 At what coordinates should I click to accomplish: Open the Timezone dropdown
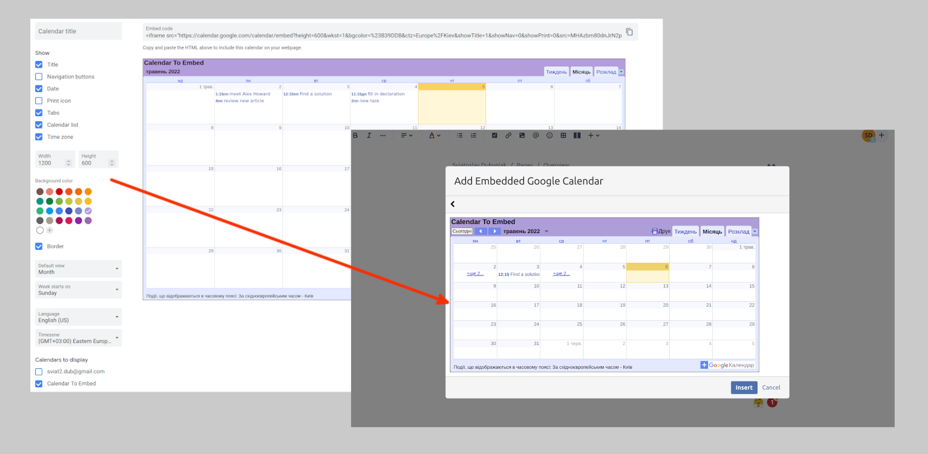(x=78, y=338)
